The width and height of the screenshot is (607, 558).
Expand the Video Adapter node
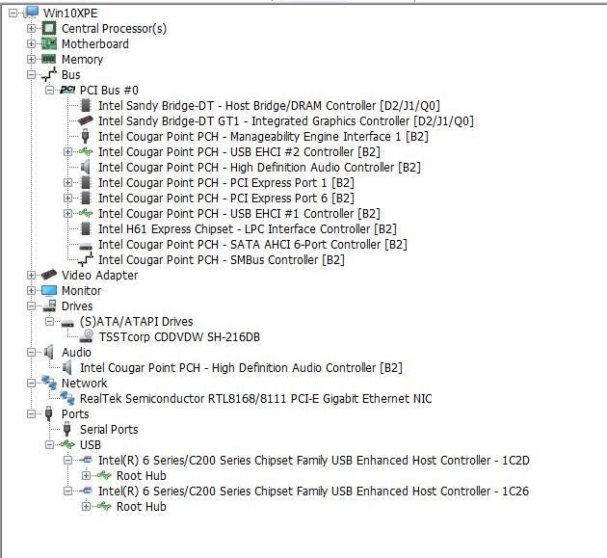pyautogui.click(x=32, y=276)
